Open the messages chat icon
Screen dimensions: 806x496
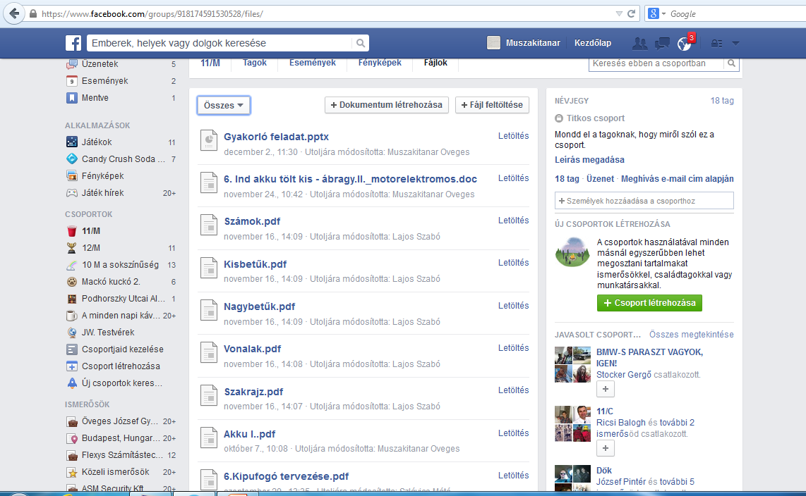(662, 44)
